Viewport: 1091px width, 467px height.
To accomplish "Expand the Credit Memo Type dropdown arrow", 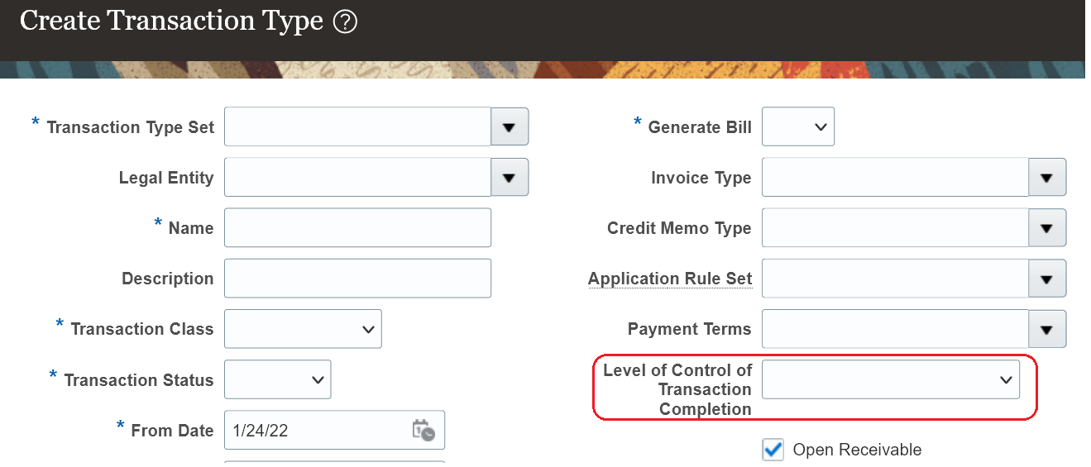I will (x=1047, y=228).
